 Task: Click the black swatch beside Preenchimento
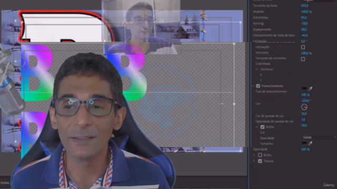(x=304, y=88)
